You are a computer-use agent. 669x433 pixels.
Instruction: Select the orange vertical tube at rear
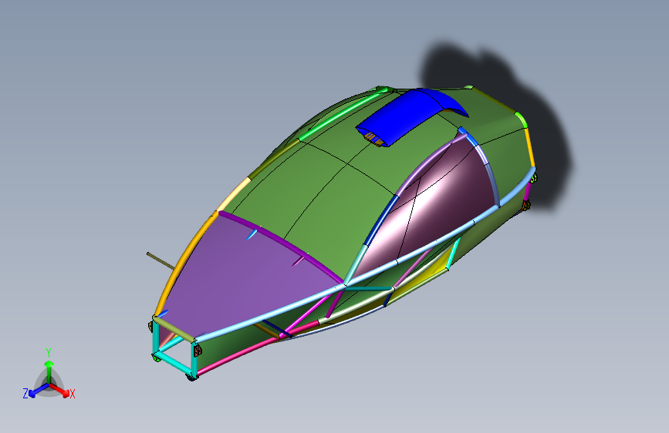[x=529, y=147]
